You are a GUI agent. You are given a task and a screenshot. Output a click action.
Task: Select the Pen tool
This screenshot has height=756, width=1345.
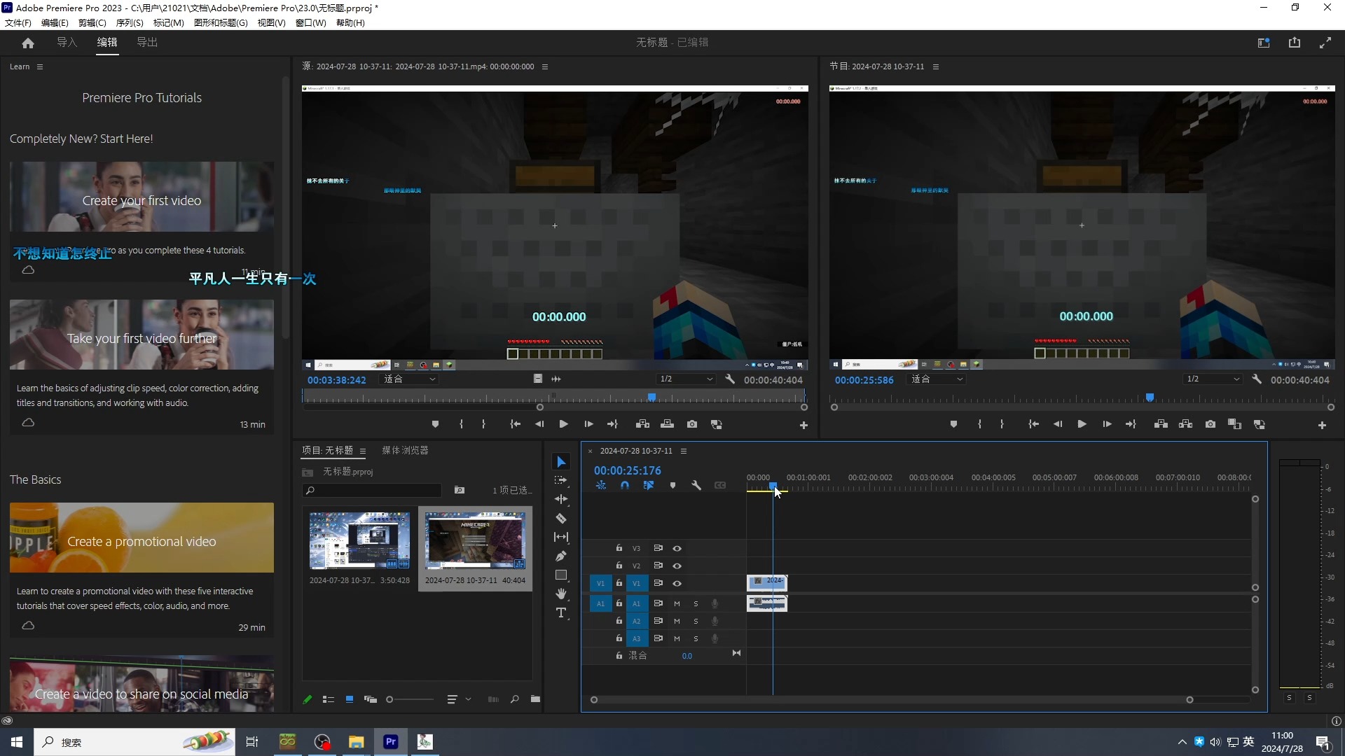click(x=561, y=556)
